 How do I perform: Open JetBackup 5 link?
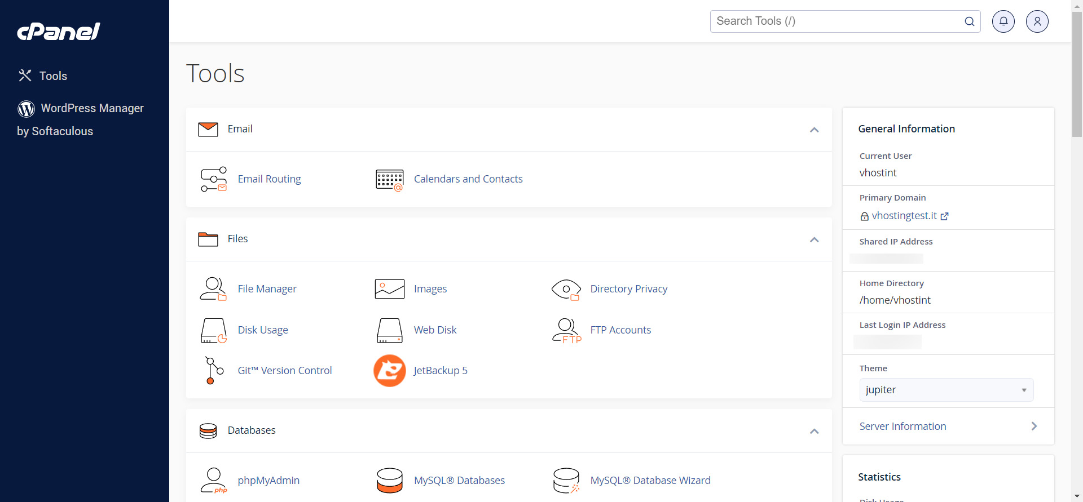pyautogui.click(x=441, y=371)
